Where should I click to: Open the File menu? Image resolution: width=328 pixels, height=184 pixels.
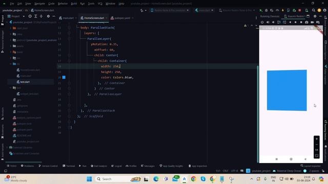pos(12,4)
